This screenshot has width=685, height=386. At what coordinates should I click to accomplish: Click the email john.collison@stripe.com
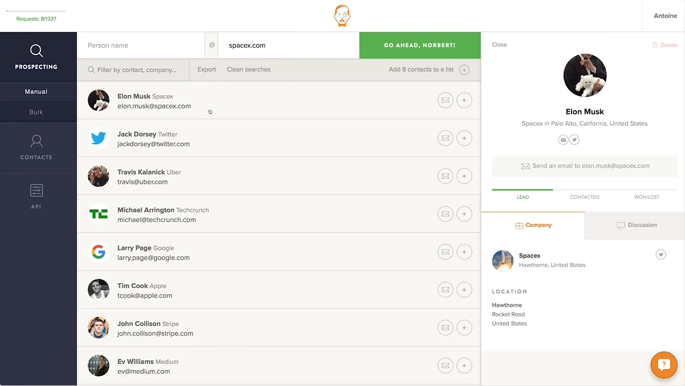pos(155,334)
